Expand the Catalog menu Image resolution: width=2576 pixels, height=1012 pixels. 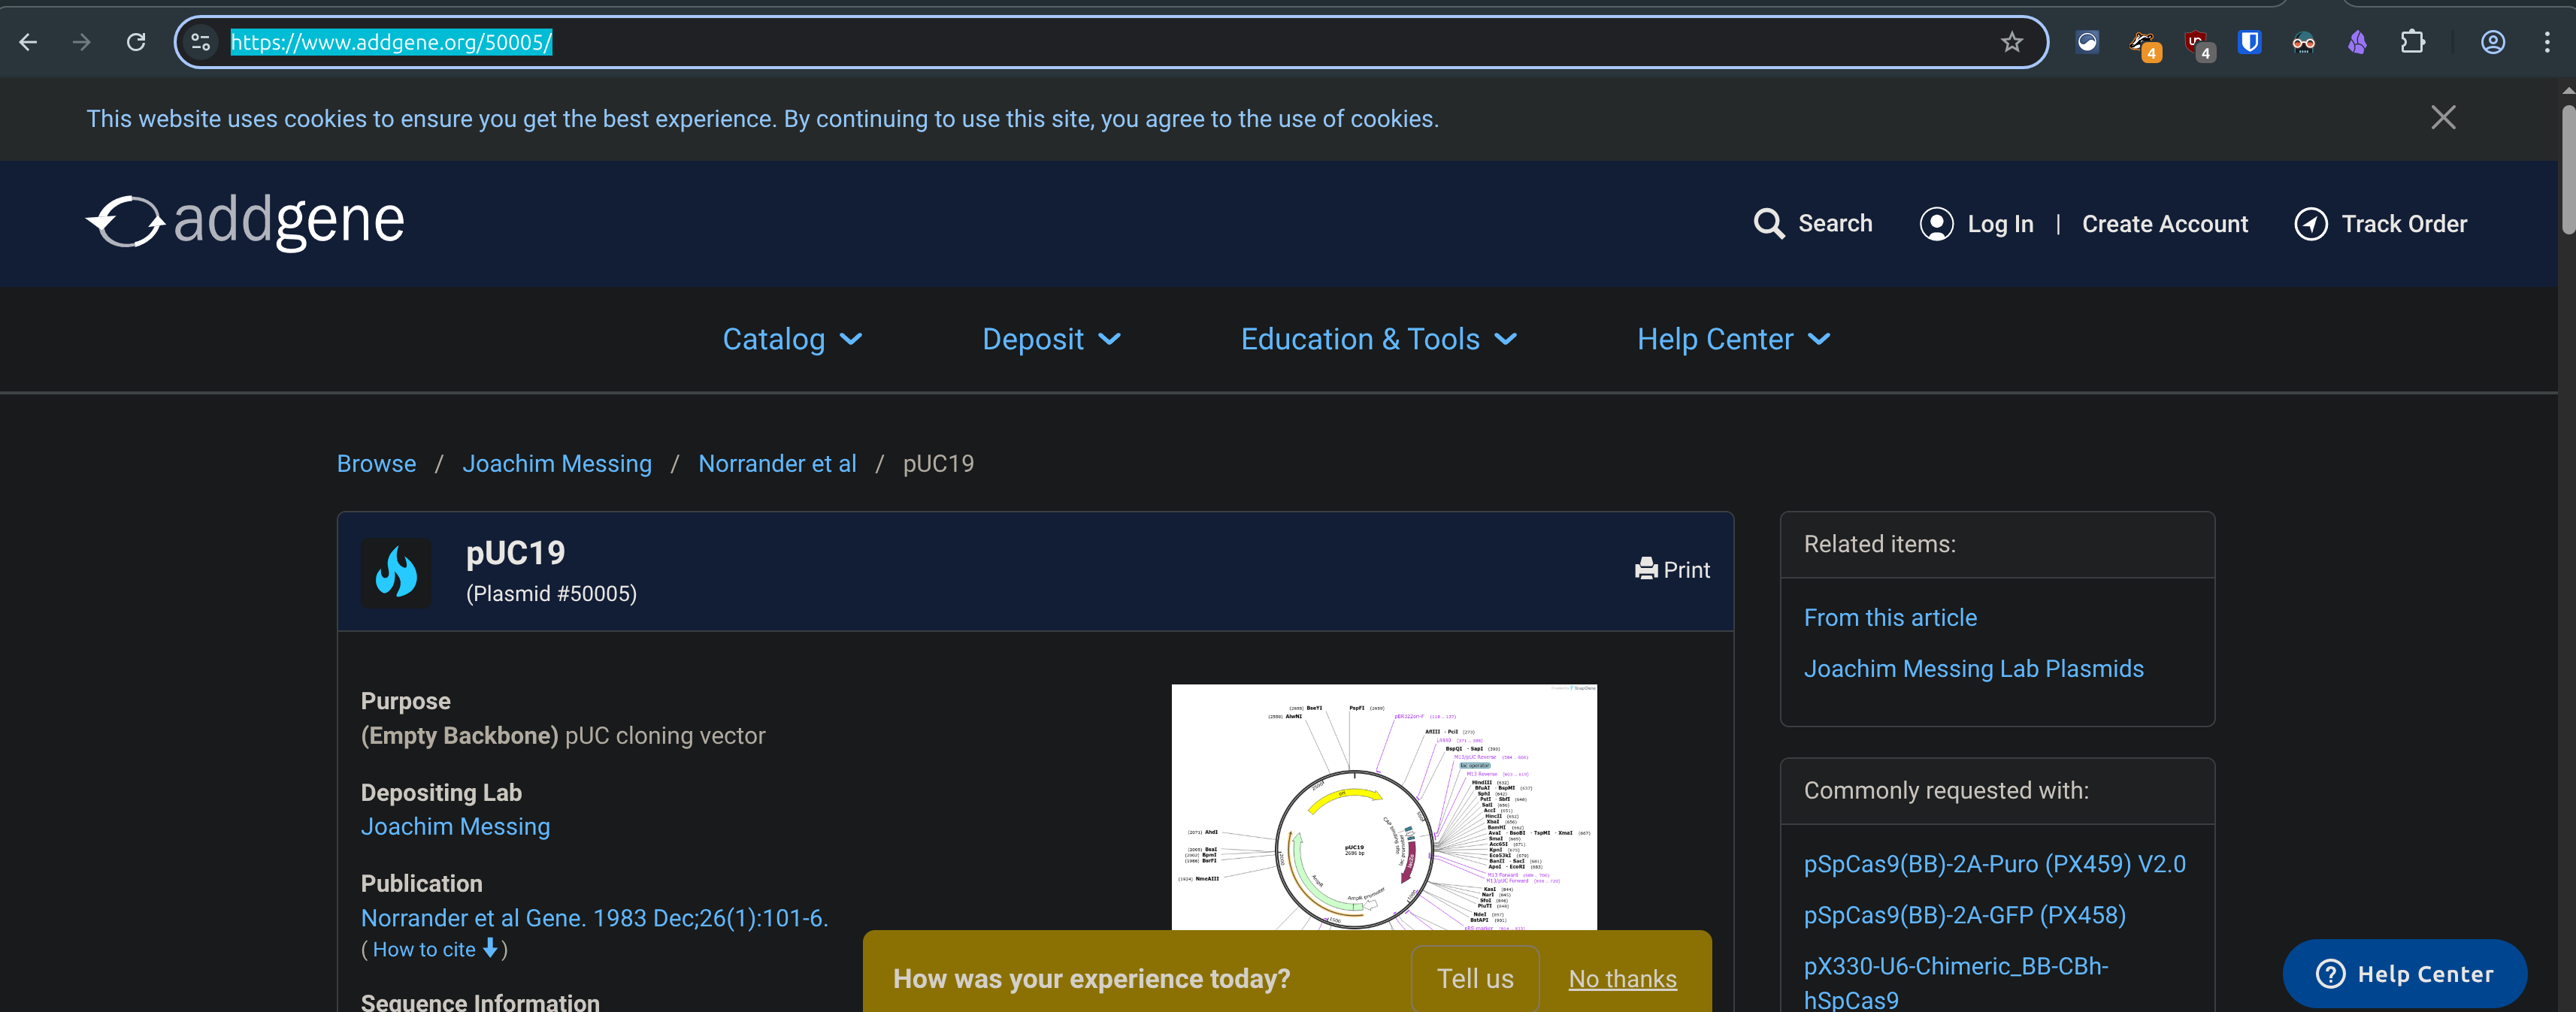pyautogui.click(x=792, y=340)
